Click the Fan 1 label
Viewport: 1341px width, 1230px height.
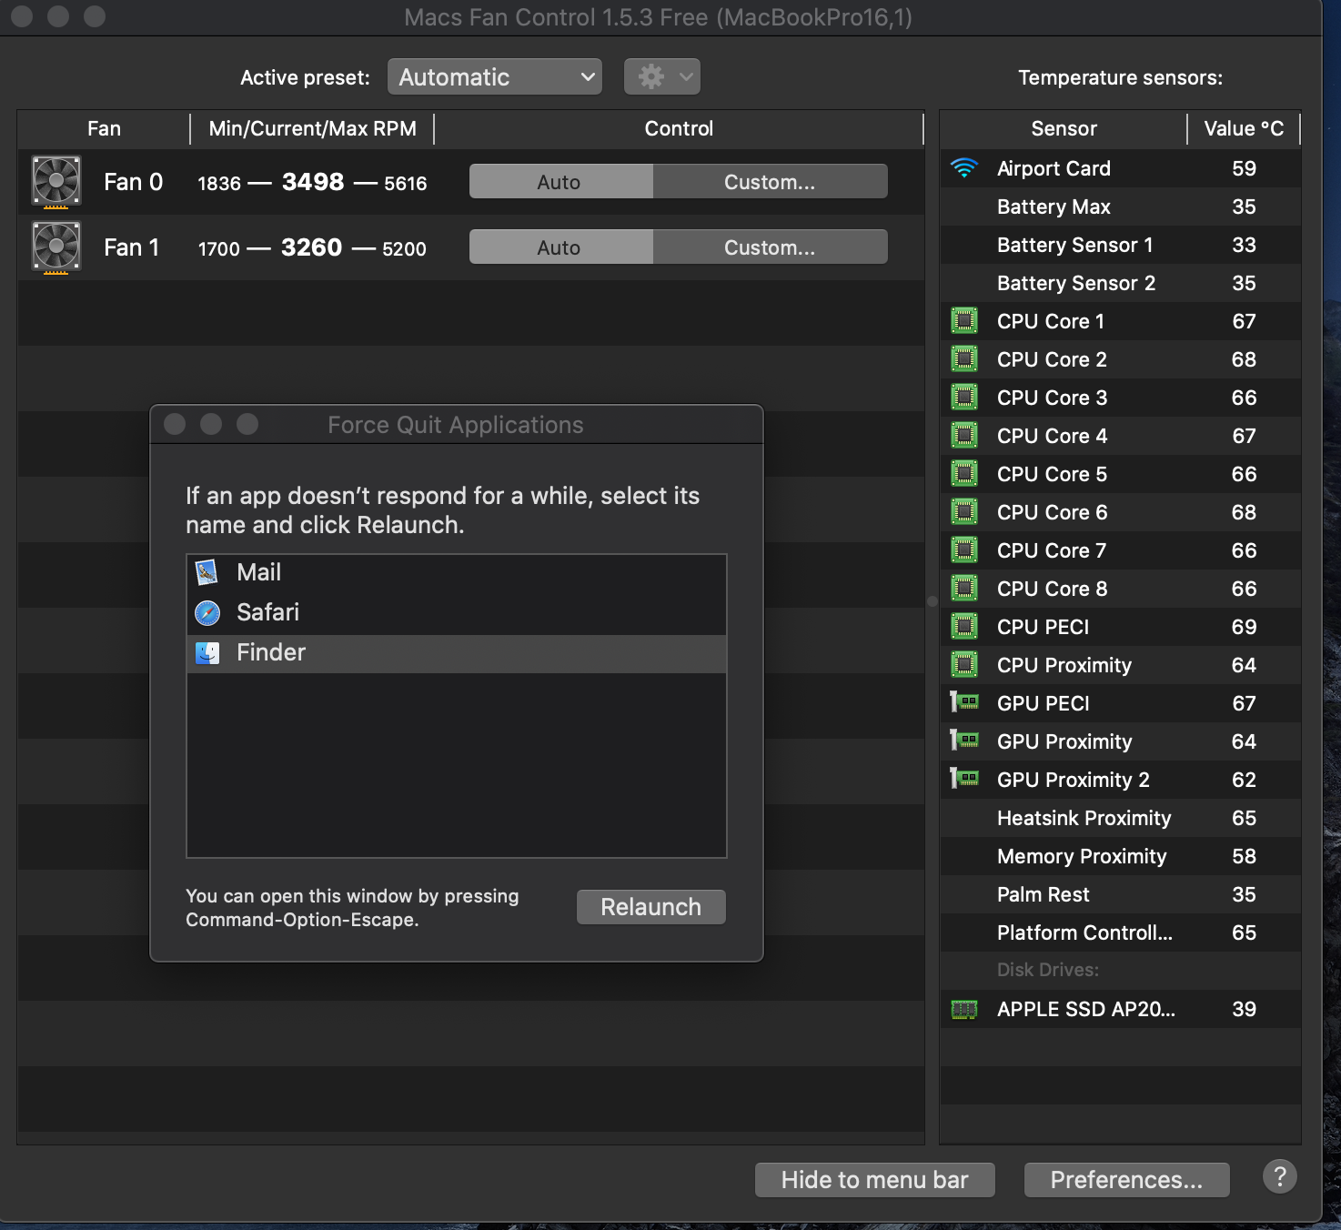pyautogui.click(x=132, y=247)
